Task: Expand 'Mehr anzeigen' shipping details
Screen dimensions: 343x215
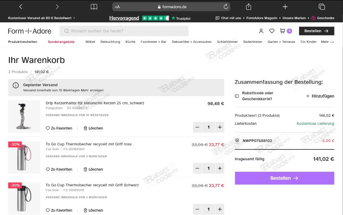Action: (92, 90)
